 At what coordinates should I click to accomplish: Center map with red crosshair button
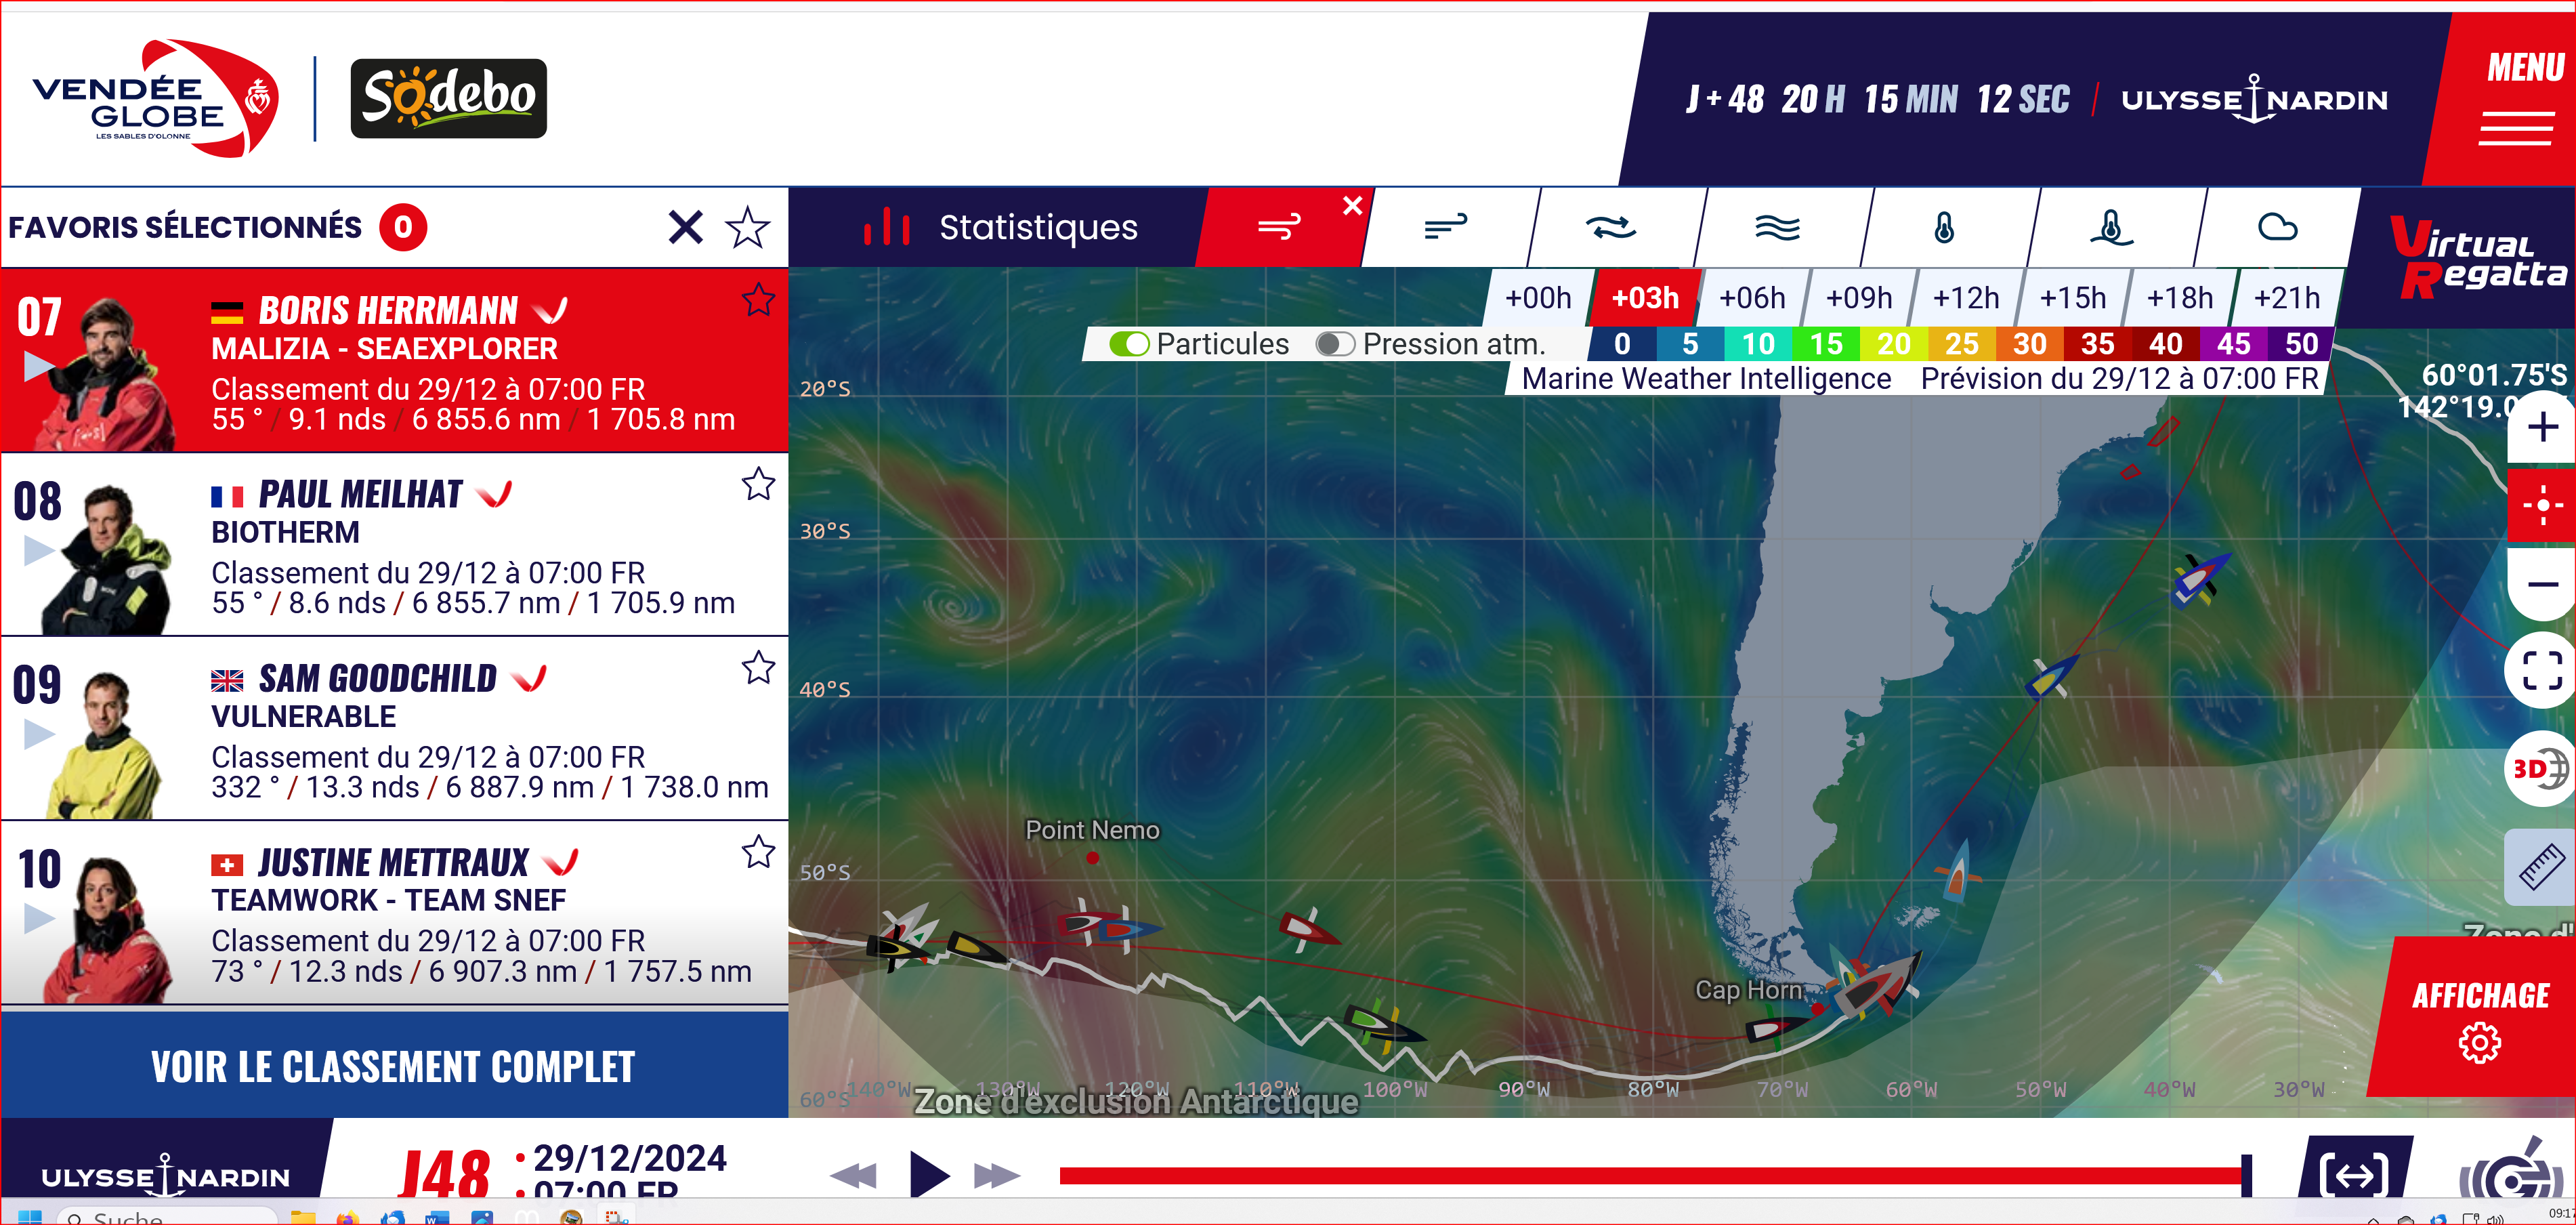(2543, 505)
